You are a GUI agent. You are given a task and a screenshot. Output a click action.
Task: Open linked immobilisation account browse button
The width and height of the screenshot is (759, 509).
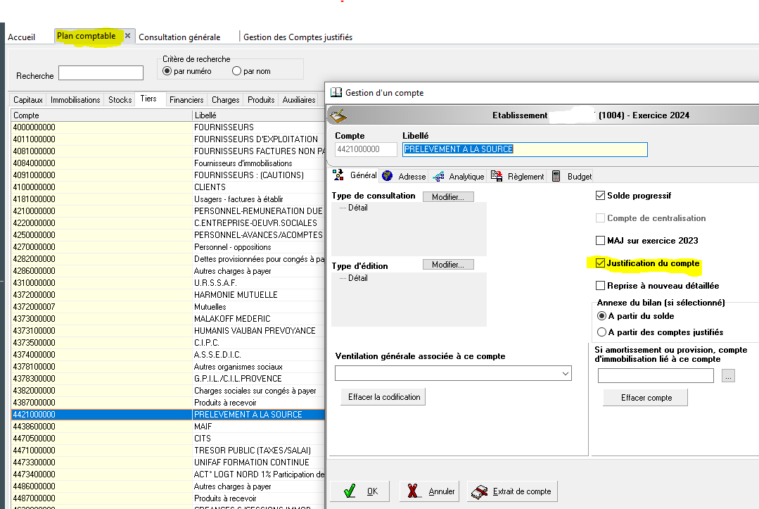tap(728, 377)
